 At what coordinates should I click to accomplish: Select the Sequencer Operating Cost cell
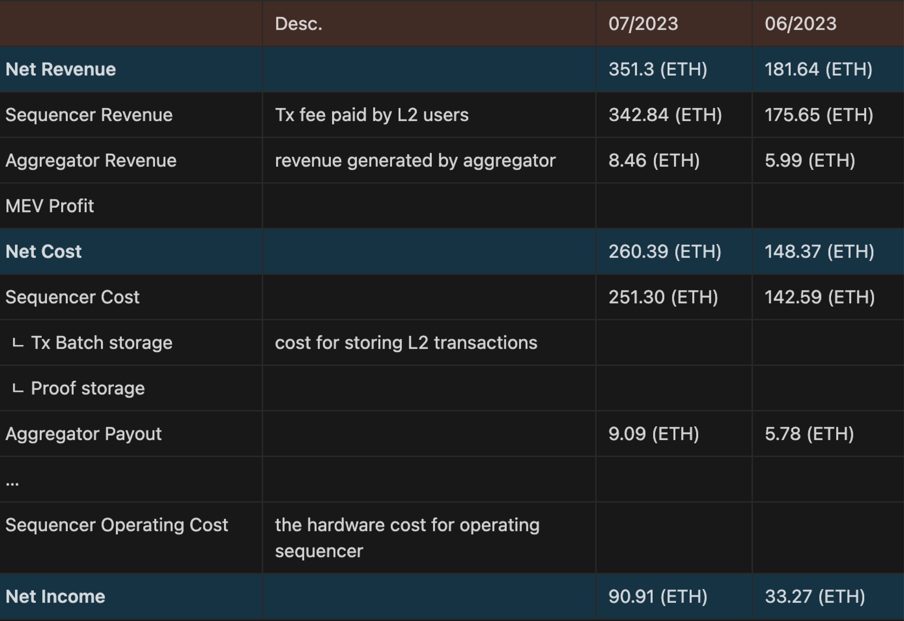tap(116, 525)
